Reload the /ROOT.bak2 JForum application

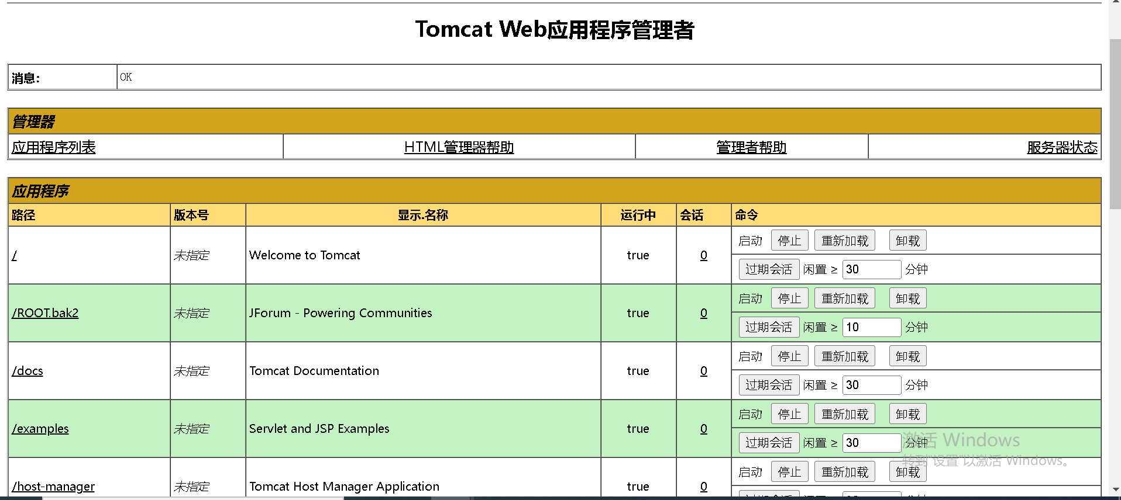point(845,298)
